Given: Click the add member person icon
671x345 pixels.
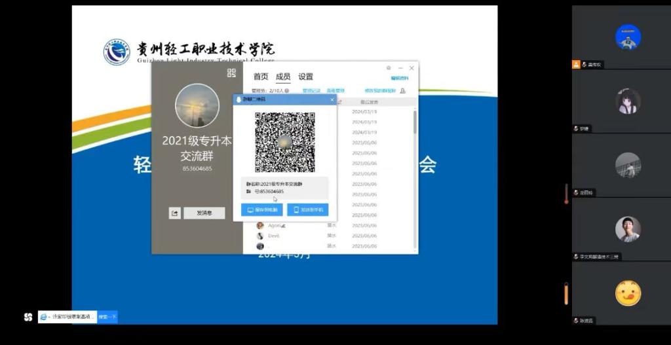Looking at the screenshot, I should [x=403, y=90].
